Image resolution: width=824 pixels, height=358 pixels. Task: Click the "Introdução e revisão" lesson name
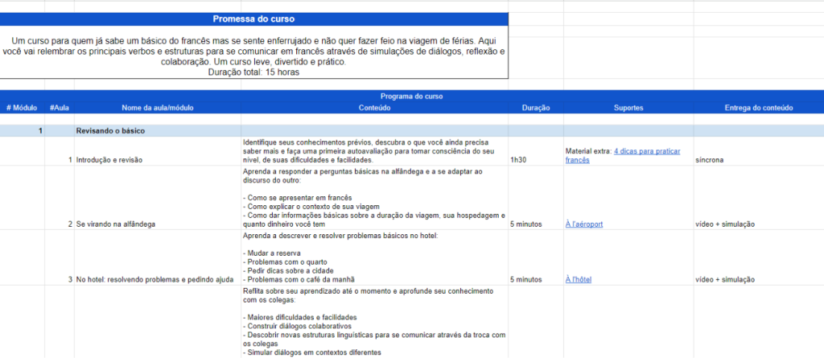coord(109,160)
